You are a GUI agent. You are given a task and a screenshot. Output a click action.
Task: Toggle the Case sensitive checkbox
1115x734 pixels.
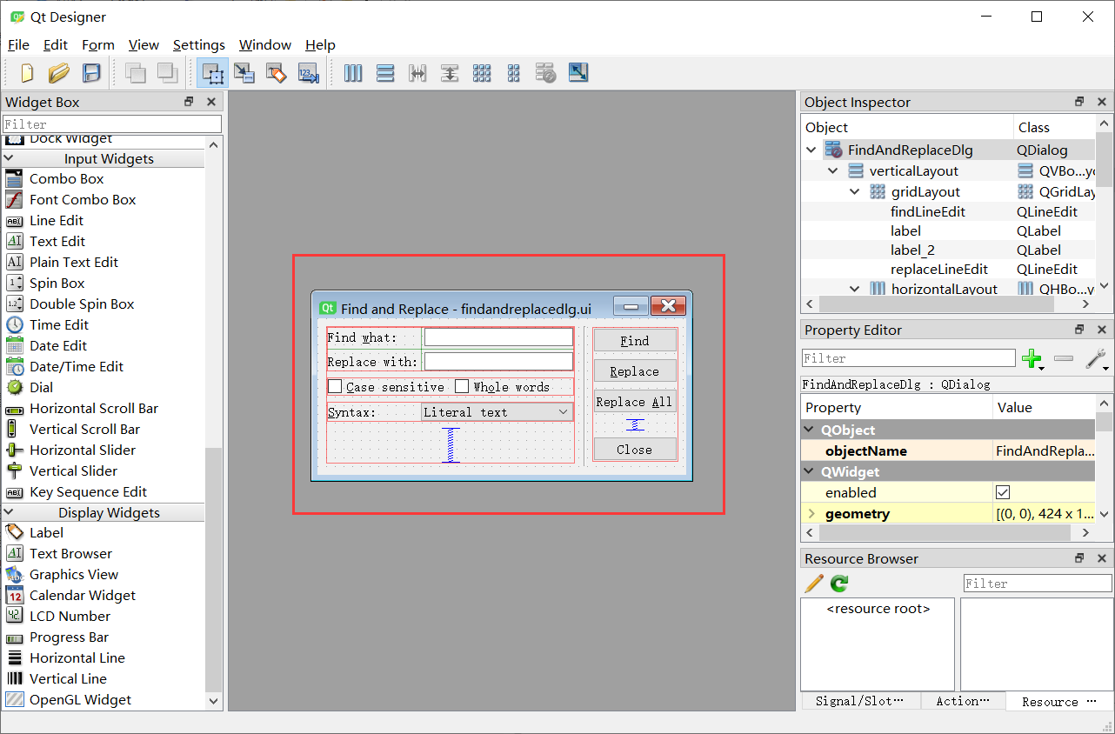point(335,386)
